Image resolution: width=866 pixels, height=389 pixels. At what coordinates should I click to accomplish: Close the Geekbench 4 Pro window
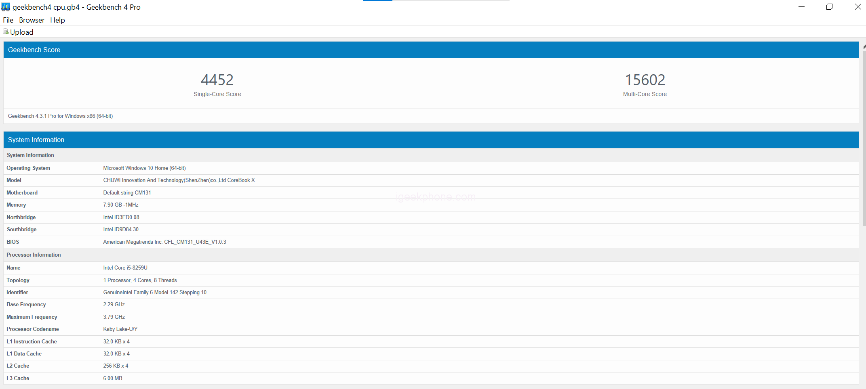858,7
